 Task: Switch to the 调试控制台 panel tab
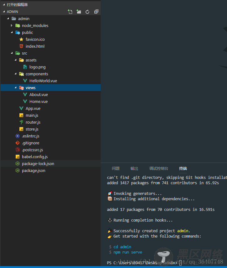click(x=159, y=169)
